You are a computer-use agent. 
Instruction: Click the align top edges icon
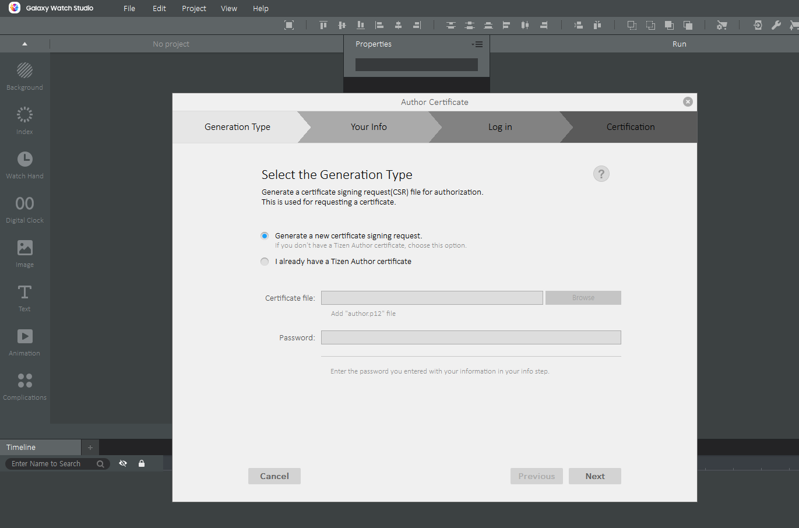click(323, 25)
